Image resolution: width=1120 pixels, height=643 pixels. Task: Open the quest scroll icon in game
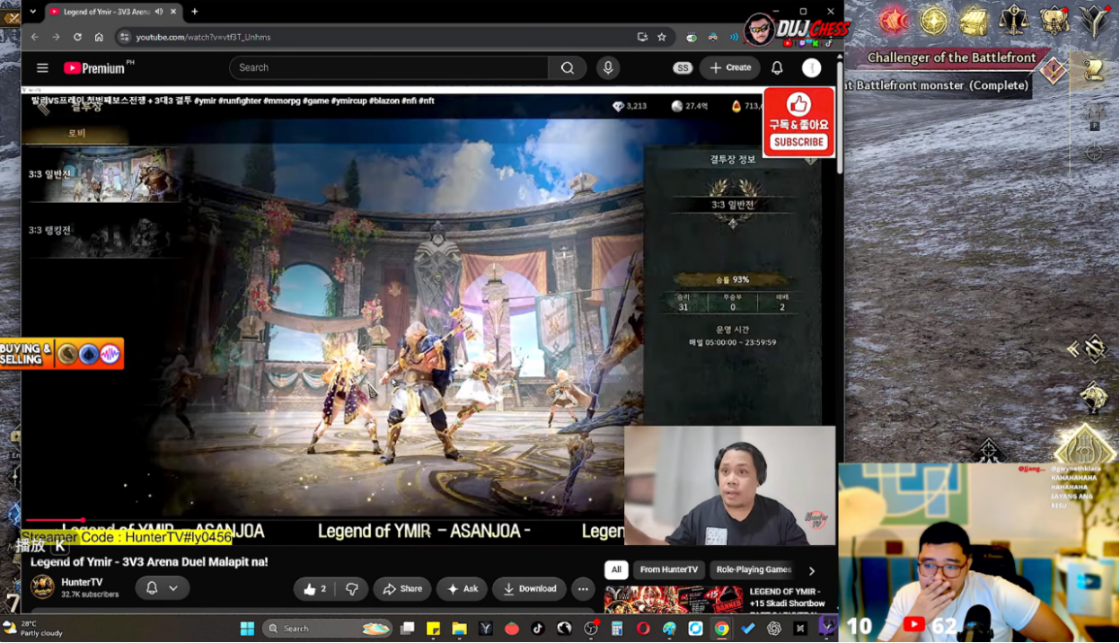[1093, 71]
